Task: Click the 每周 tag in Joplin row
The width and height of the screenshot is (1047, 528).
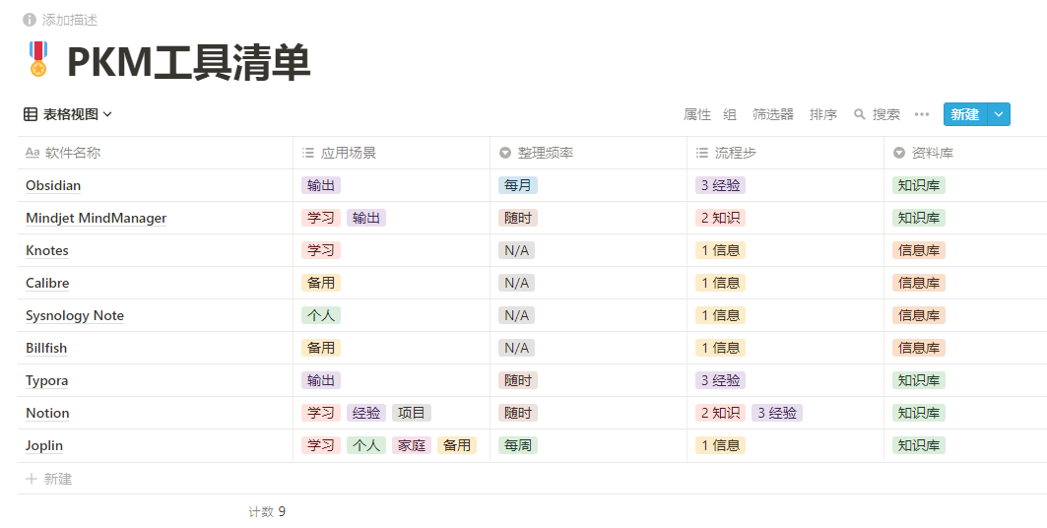Action: click(x=517, y=445)
